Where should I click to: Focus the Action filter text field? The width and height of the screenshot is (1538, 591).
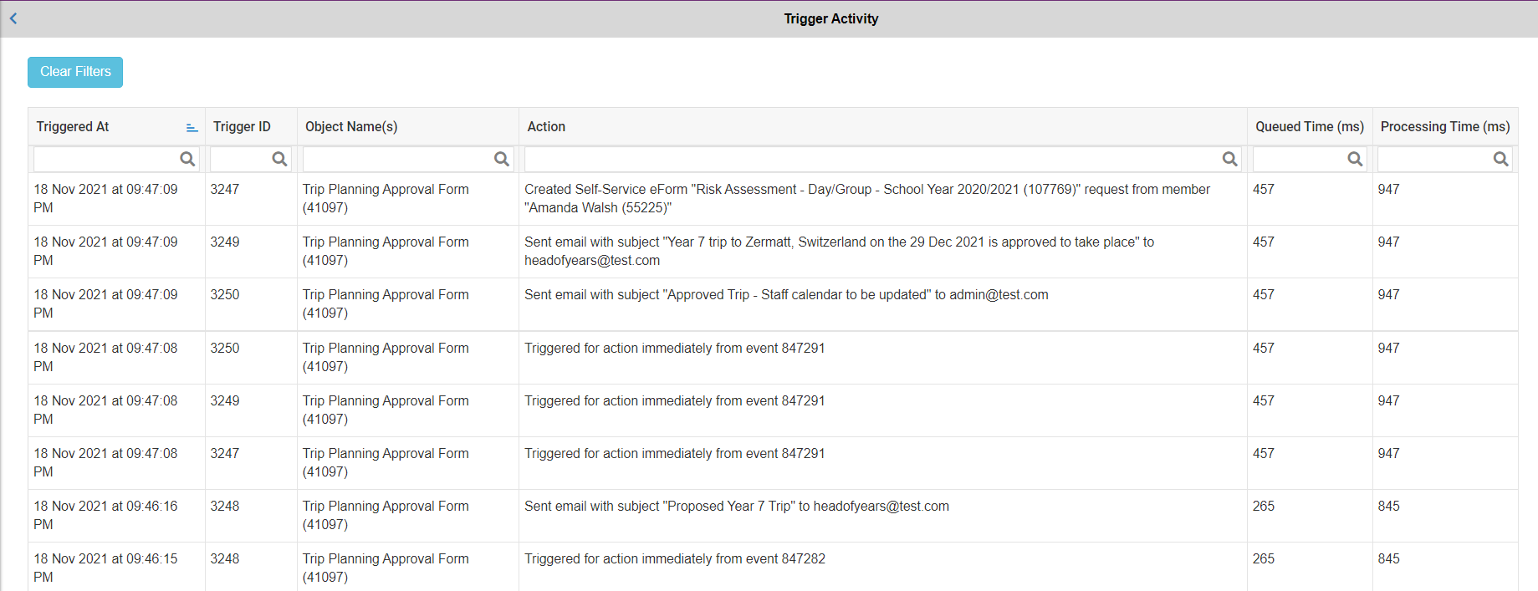click(870, 159)
